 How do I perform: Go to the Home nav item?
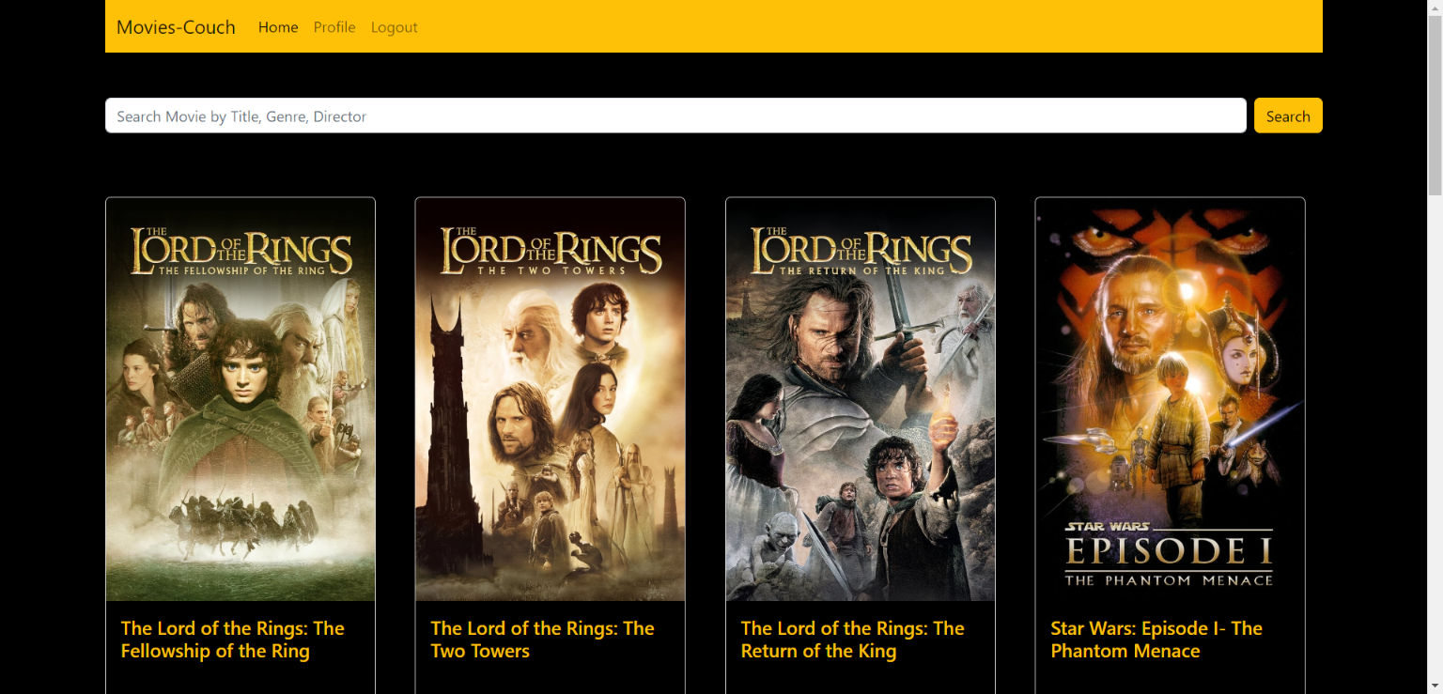click(x=278, y=27)
